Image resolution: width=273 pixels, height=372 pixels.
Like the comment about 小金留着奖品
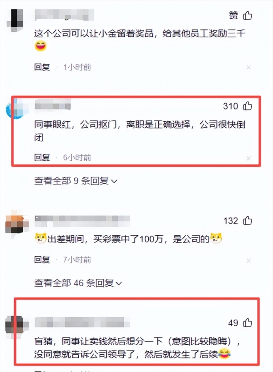(248, 15)
